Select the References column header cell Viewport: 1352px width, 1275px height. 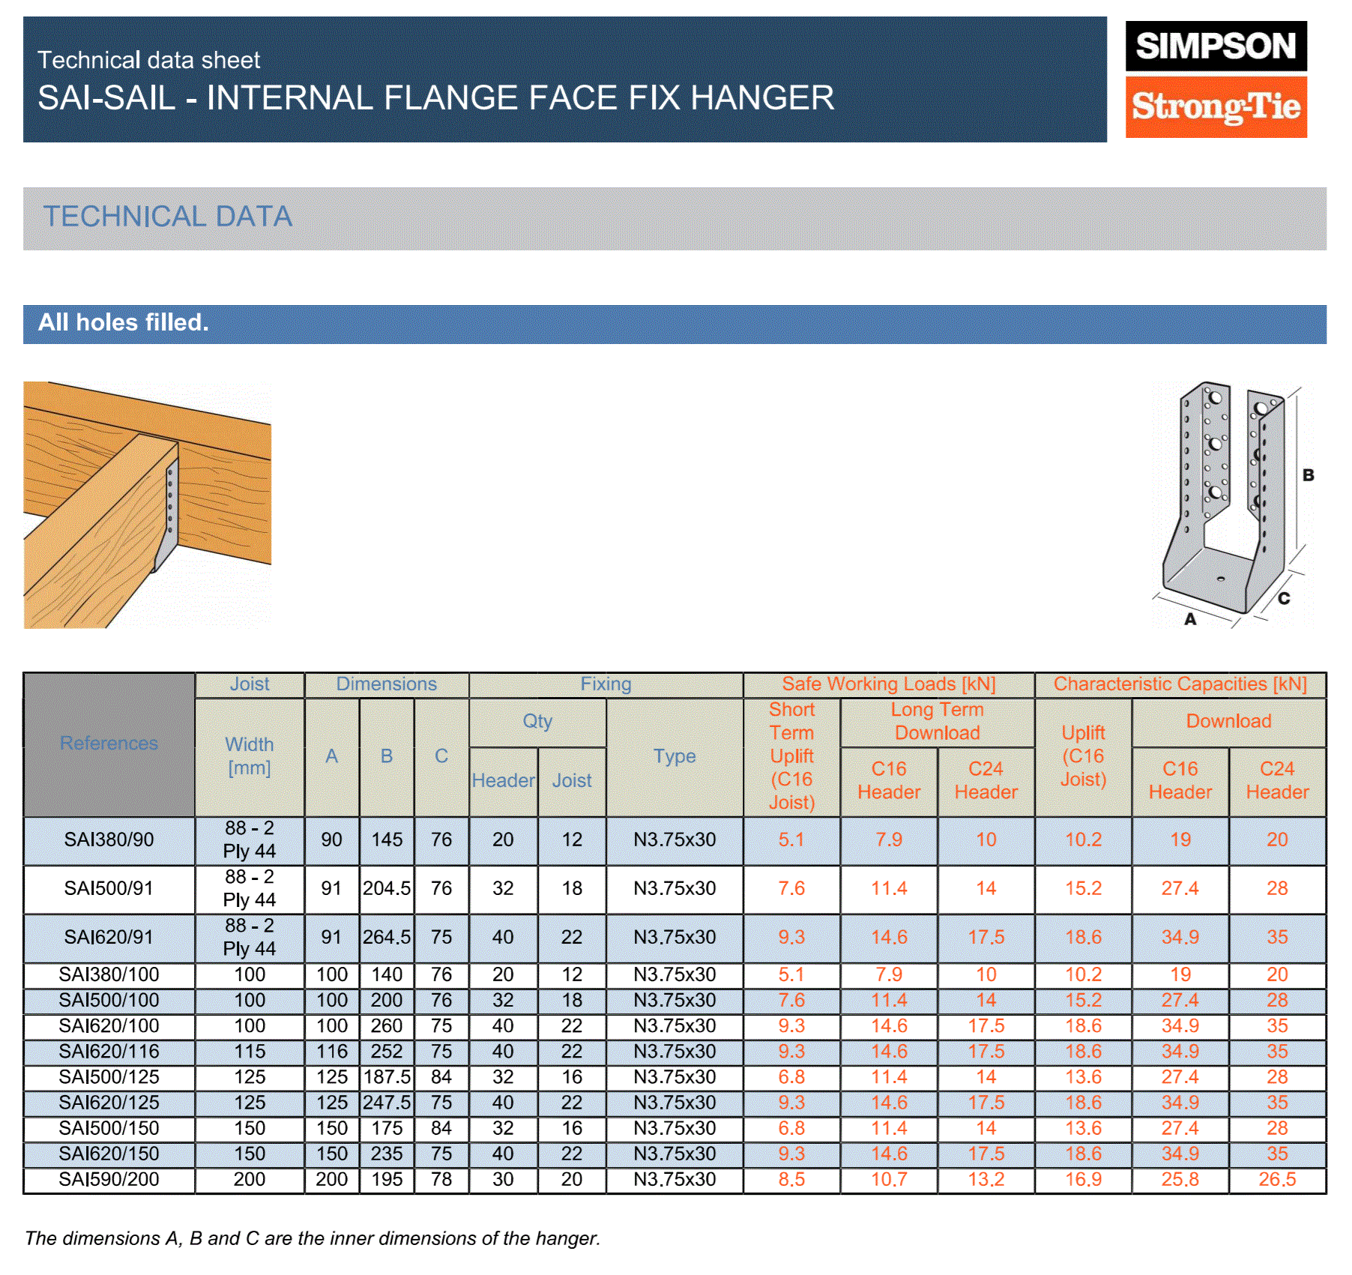pyautogui.click(x=109, y=744)
